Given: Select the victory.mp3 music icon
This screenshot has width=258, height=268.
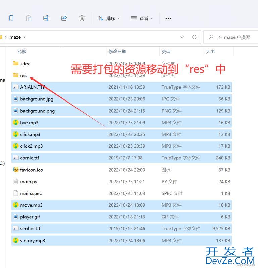Looking at the screenshot, I should (x=16, y=240).
